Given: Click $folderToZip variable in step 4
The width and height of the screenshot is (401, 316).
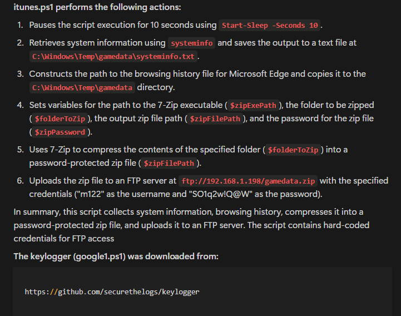Looking at the screenshot, I should point(60,119).
